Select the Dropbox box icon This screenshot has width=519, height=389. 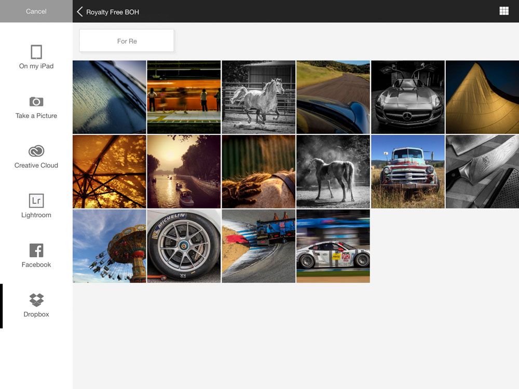point(36,300)
